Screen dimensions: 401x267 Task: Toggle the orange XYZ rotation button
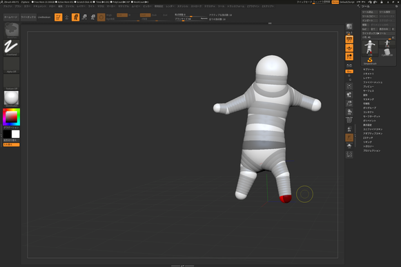click(x=349, y=71)
